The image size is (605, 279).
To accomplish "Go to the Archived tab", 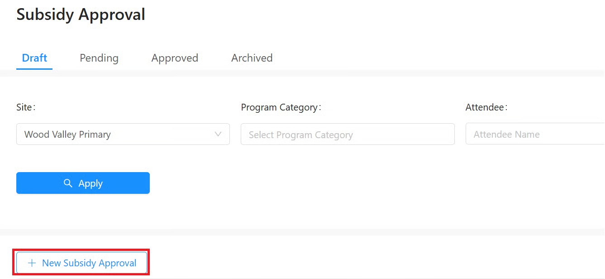I will [252, 58].
